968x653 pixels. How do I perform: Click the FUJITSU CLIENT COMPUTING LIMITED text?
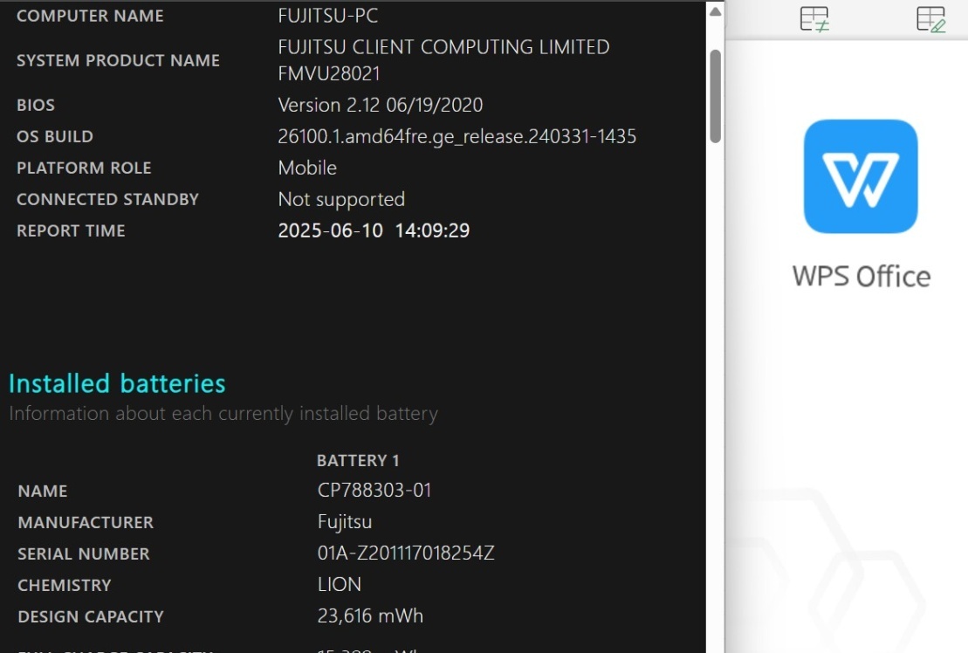tap(444, 47)
